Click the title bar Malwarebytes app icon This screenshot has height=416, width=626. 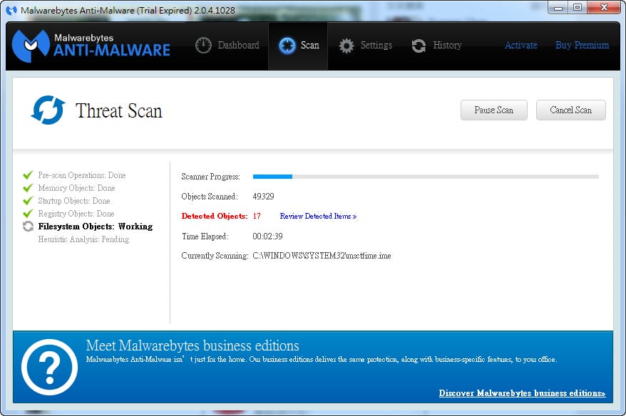pos(11,11)
